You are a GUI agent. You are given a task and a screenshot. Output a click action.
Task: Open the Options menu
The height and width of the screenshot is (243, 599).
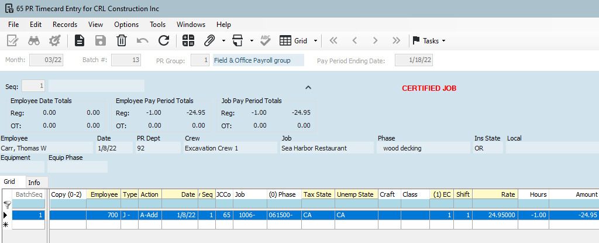point(126,25)
